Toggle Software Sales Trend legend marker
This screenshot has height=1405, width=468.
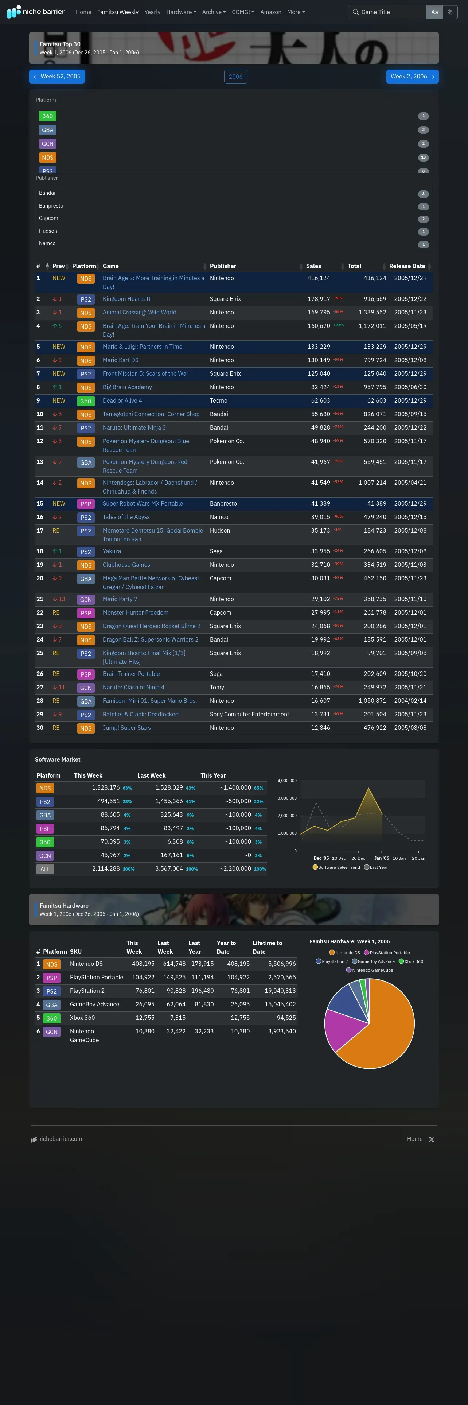[x=315, y=867]
